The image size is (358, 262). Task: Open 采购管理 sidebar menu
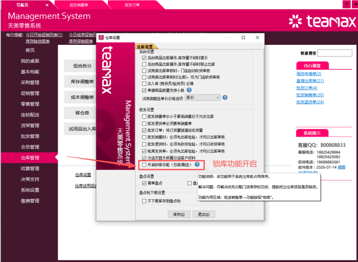pos(30,82)
